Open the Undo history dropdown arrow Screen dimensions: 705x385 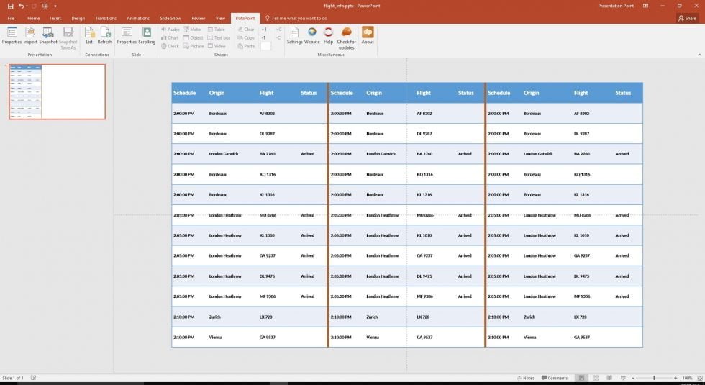(x=27, y=6)
